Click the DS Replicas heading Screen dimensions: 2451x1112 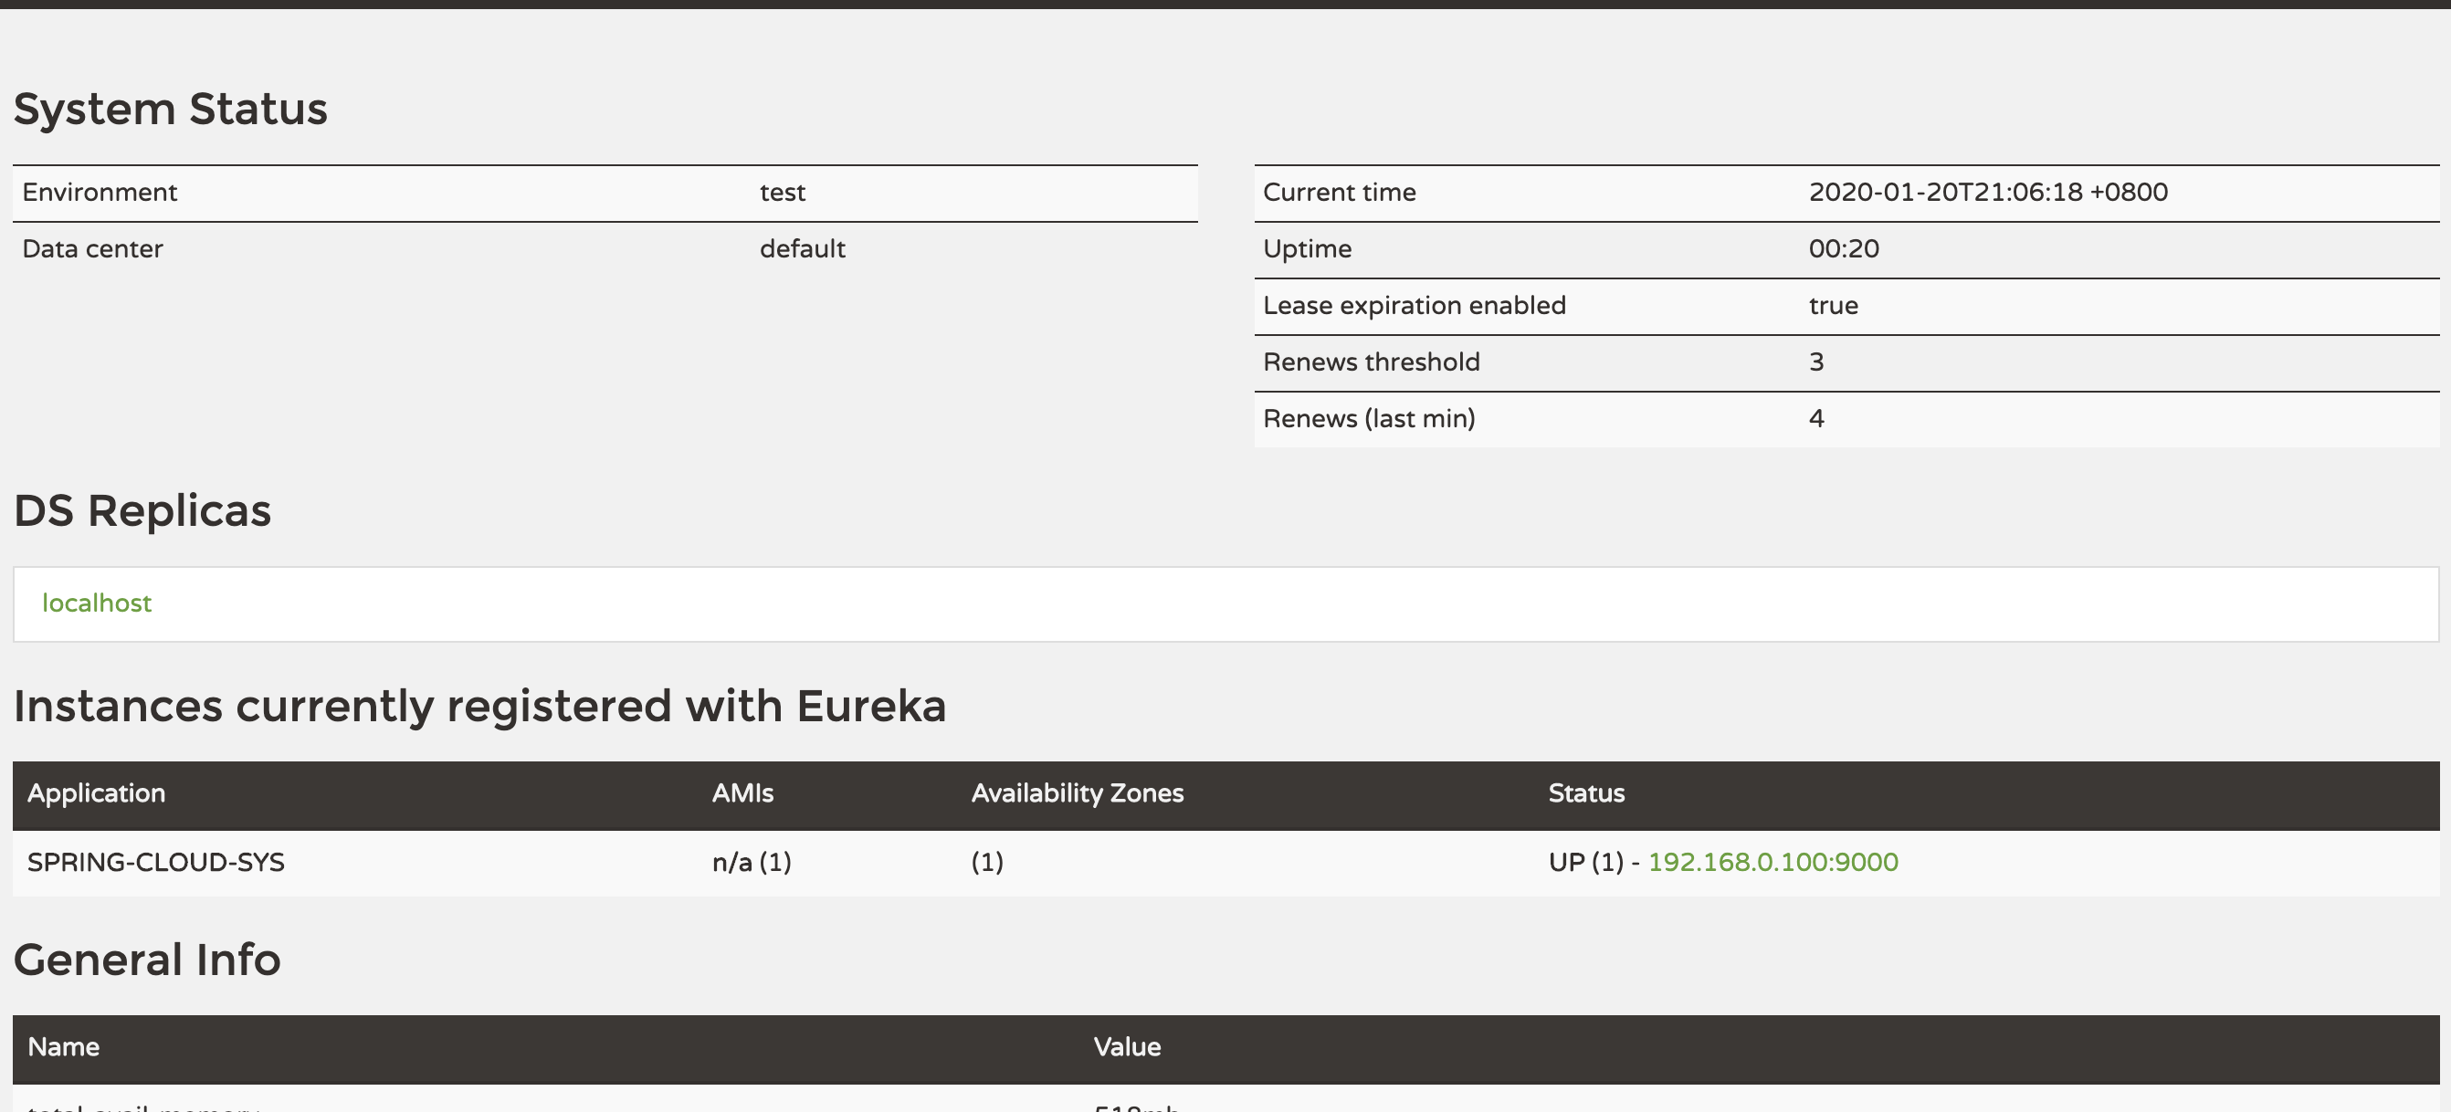pos(142,511)
